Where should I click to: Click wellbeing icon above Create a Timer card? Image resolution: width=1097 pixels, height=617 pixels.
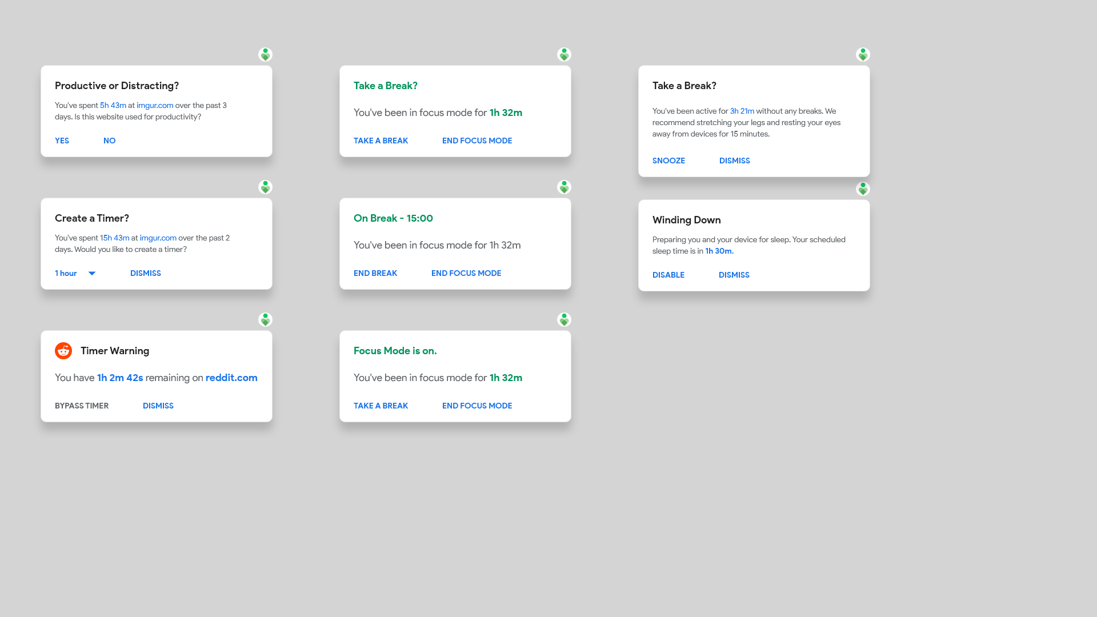265,187
